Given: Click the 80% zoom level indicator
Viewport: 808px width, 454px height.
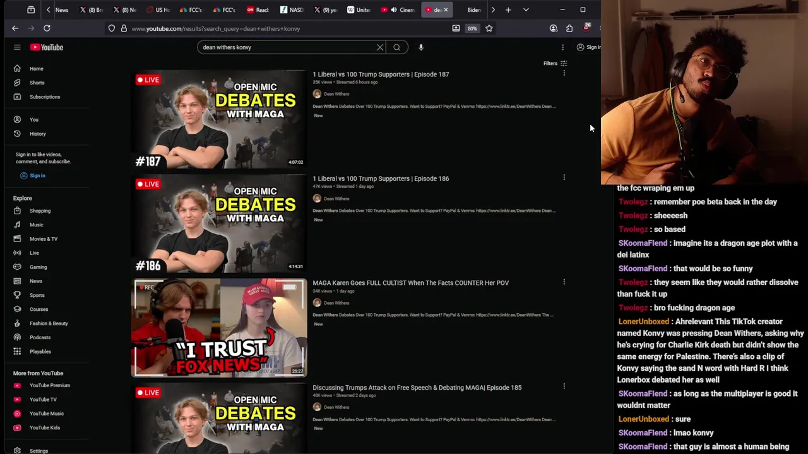Looking at the screenshot, I should pyautogui.click(x=472, y=28).
